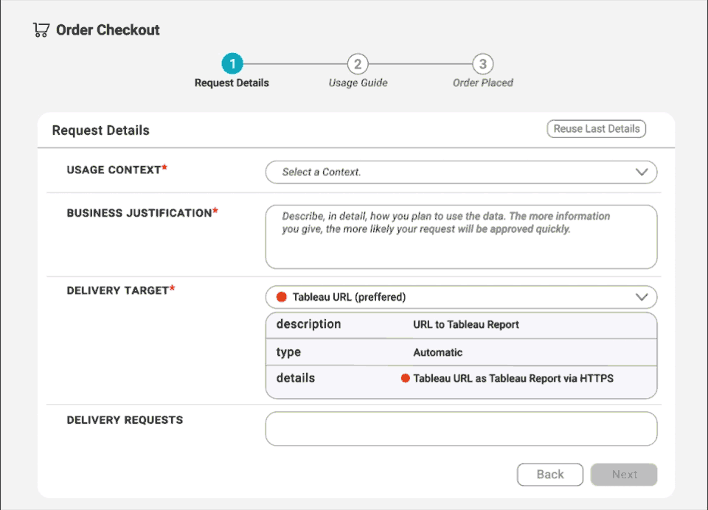
Task: Click the step 2 circle
Action: (358, 64)
